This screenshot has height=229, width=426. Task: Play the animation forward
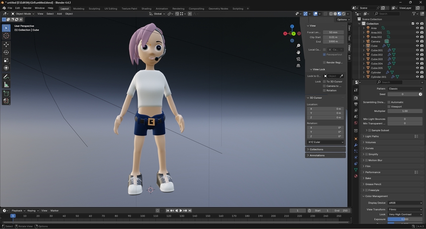pyautogui.click(x=181, y=210)
